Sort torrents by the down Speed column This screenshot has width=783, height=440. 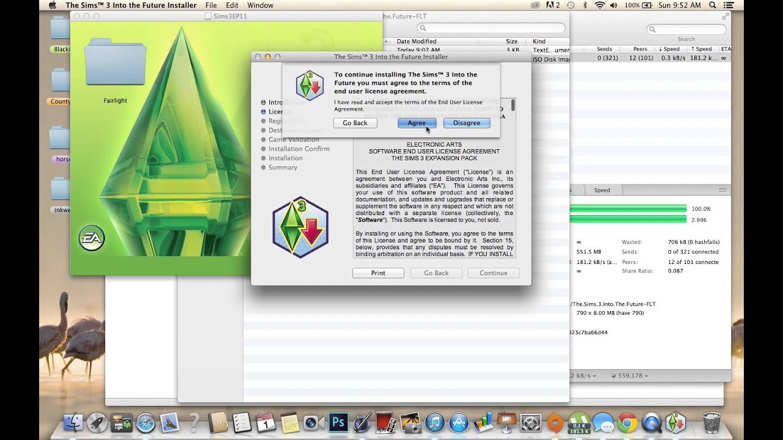[x=669, y=49]
